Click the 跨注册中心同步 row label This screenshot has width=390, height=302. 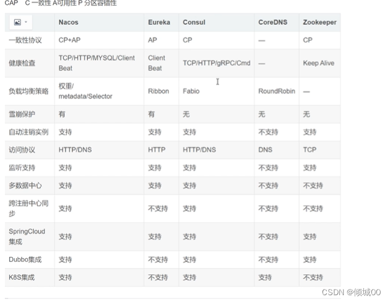coord(28,209)
